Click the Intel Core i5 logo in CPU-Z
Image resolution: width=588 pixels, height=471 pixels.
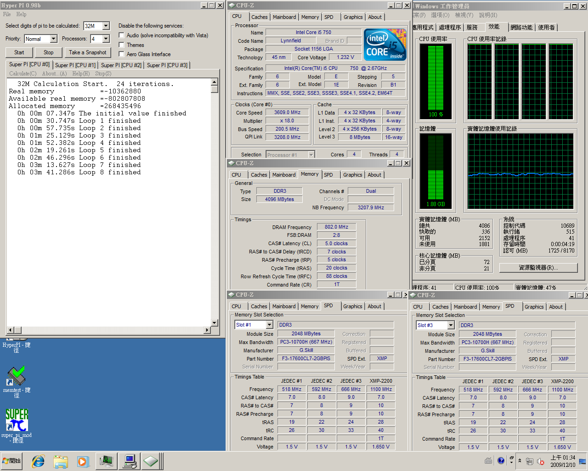(x=385, y=45)
